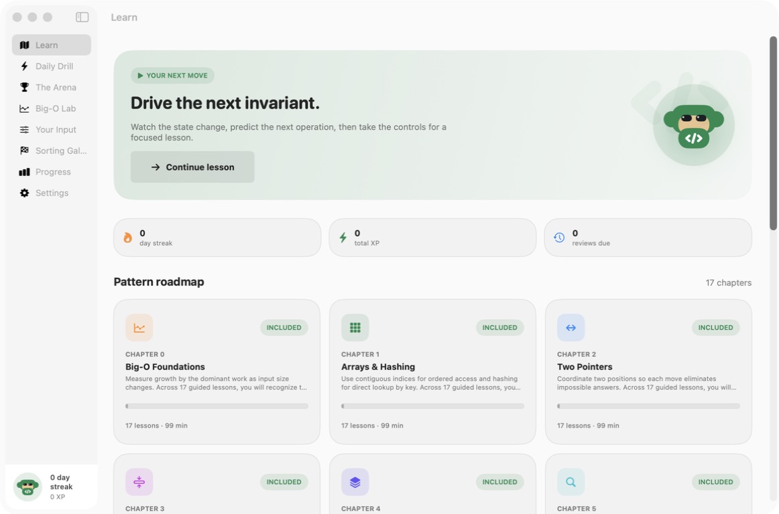Click the 0 reviews due stat card

(x=648, y=238)
